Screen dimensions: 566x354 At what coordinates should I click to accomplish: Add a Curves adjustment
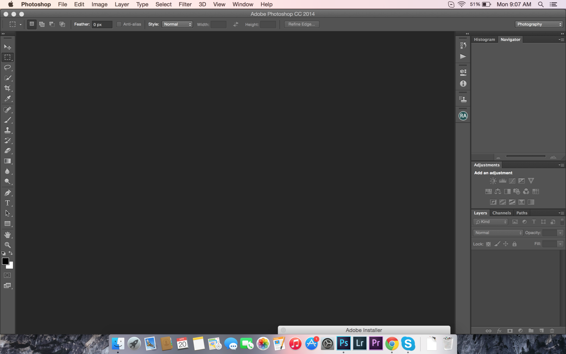click(512, 181)
